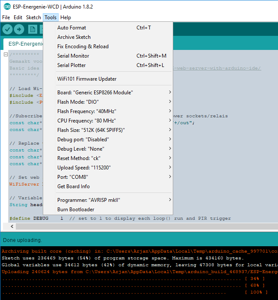Click 'Global variables use 34612 bytes' line
This screenshot has height=300, width=278.
[140, 265]
